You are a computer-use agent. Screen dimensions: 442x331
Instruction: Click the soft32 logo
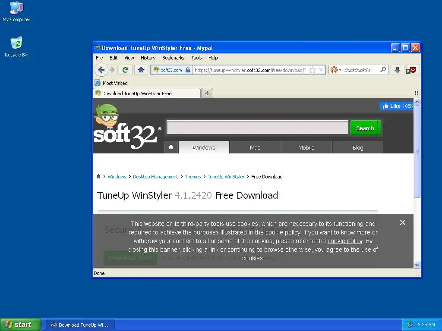tap(127, 127)
